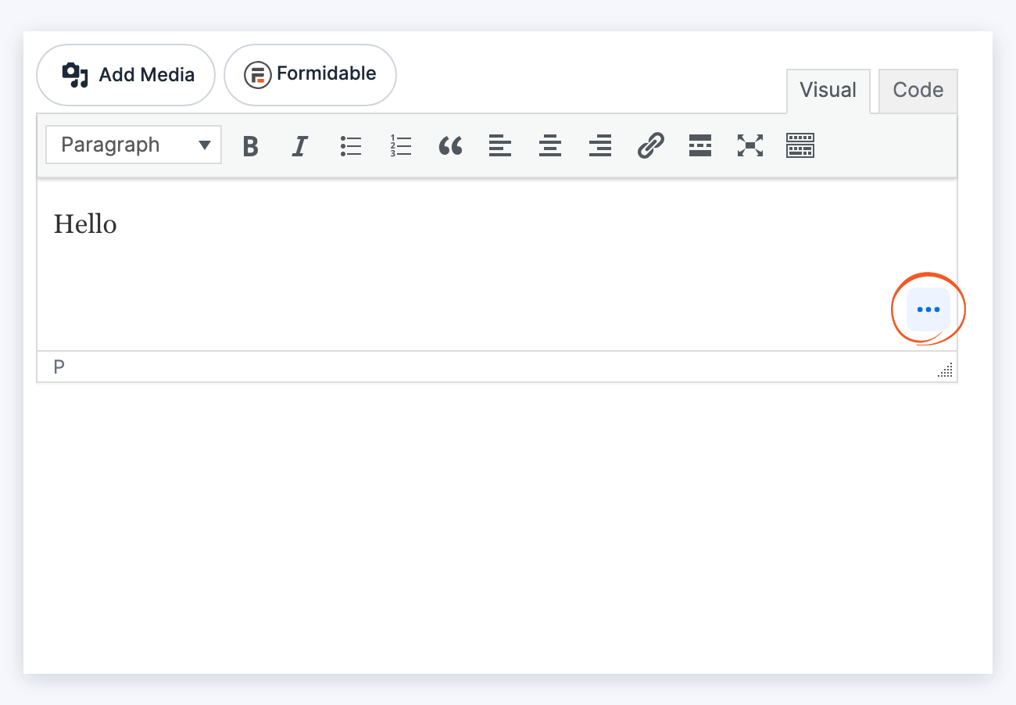The width and height of the screenshot is (1016, 705).
Task: Click the Formidable button
Action: coord(310,75)
